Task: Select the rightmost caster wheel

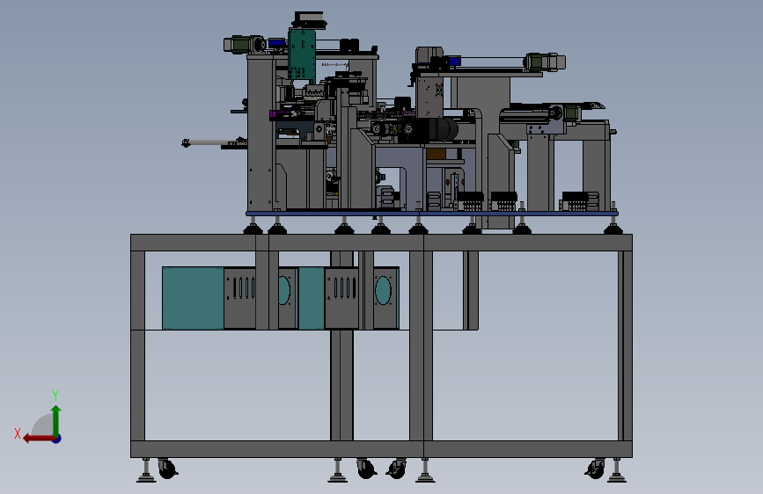Action: pyautogui.click(x=595, y=469)
